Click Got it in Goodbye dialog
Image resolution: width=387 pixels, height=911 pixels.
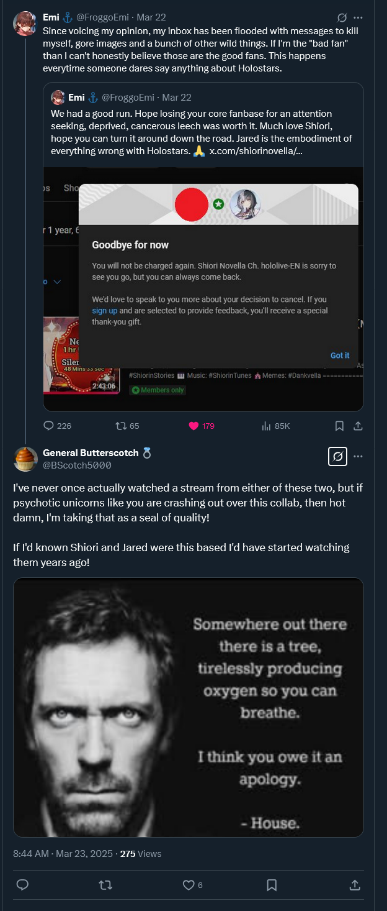(340, 355)
